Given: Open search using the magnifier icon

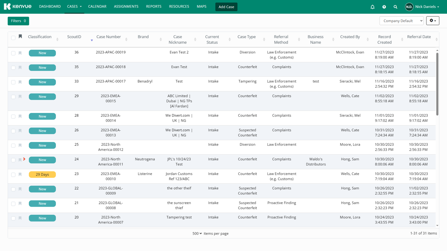Looking at the screenshot, I should (x=395, y=7).
